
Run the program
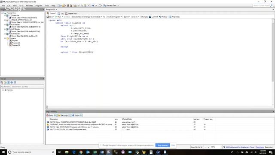point(58,17)
